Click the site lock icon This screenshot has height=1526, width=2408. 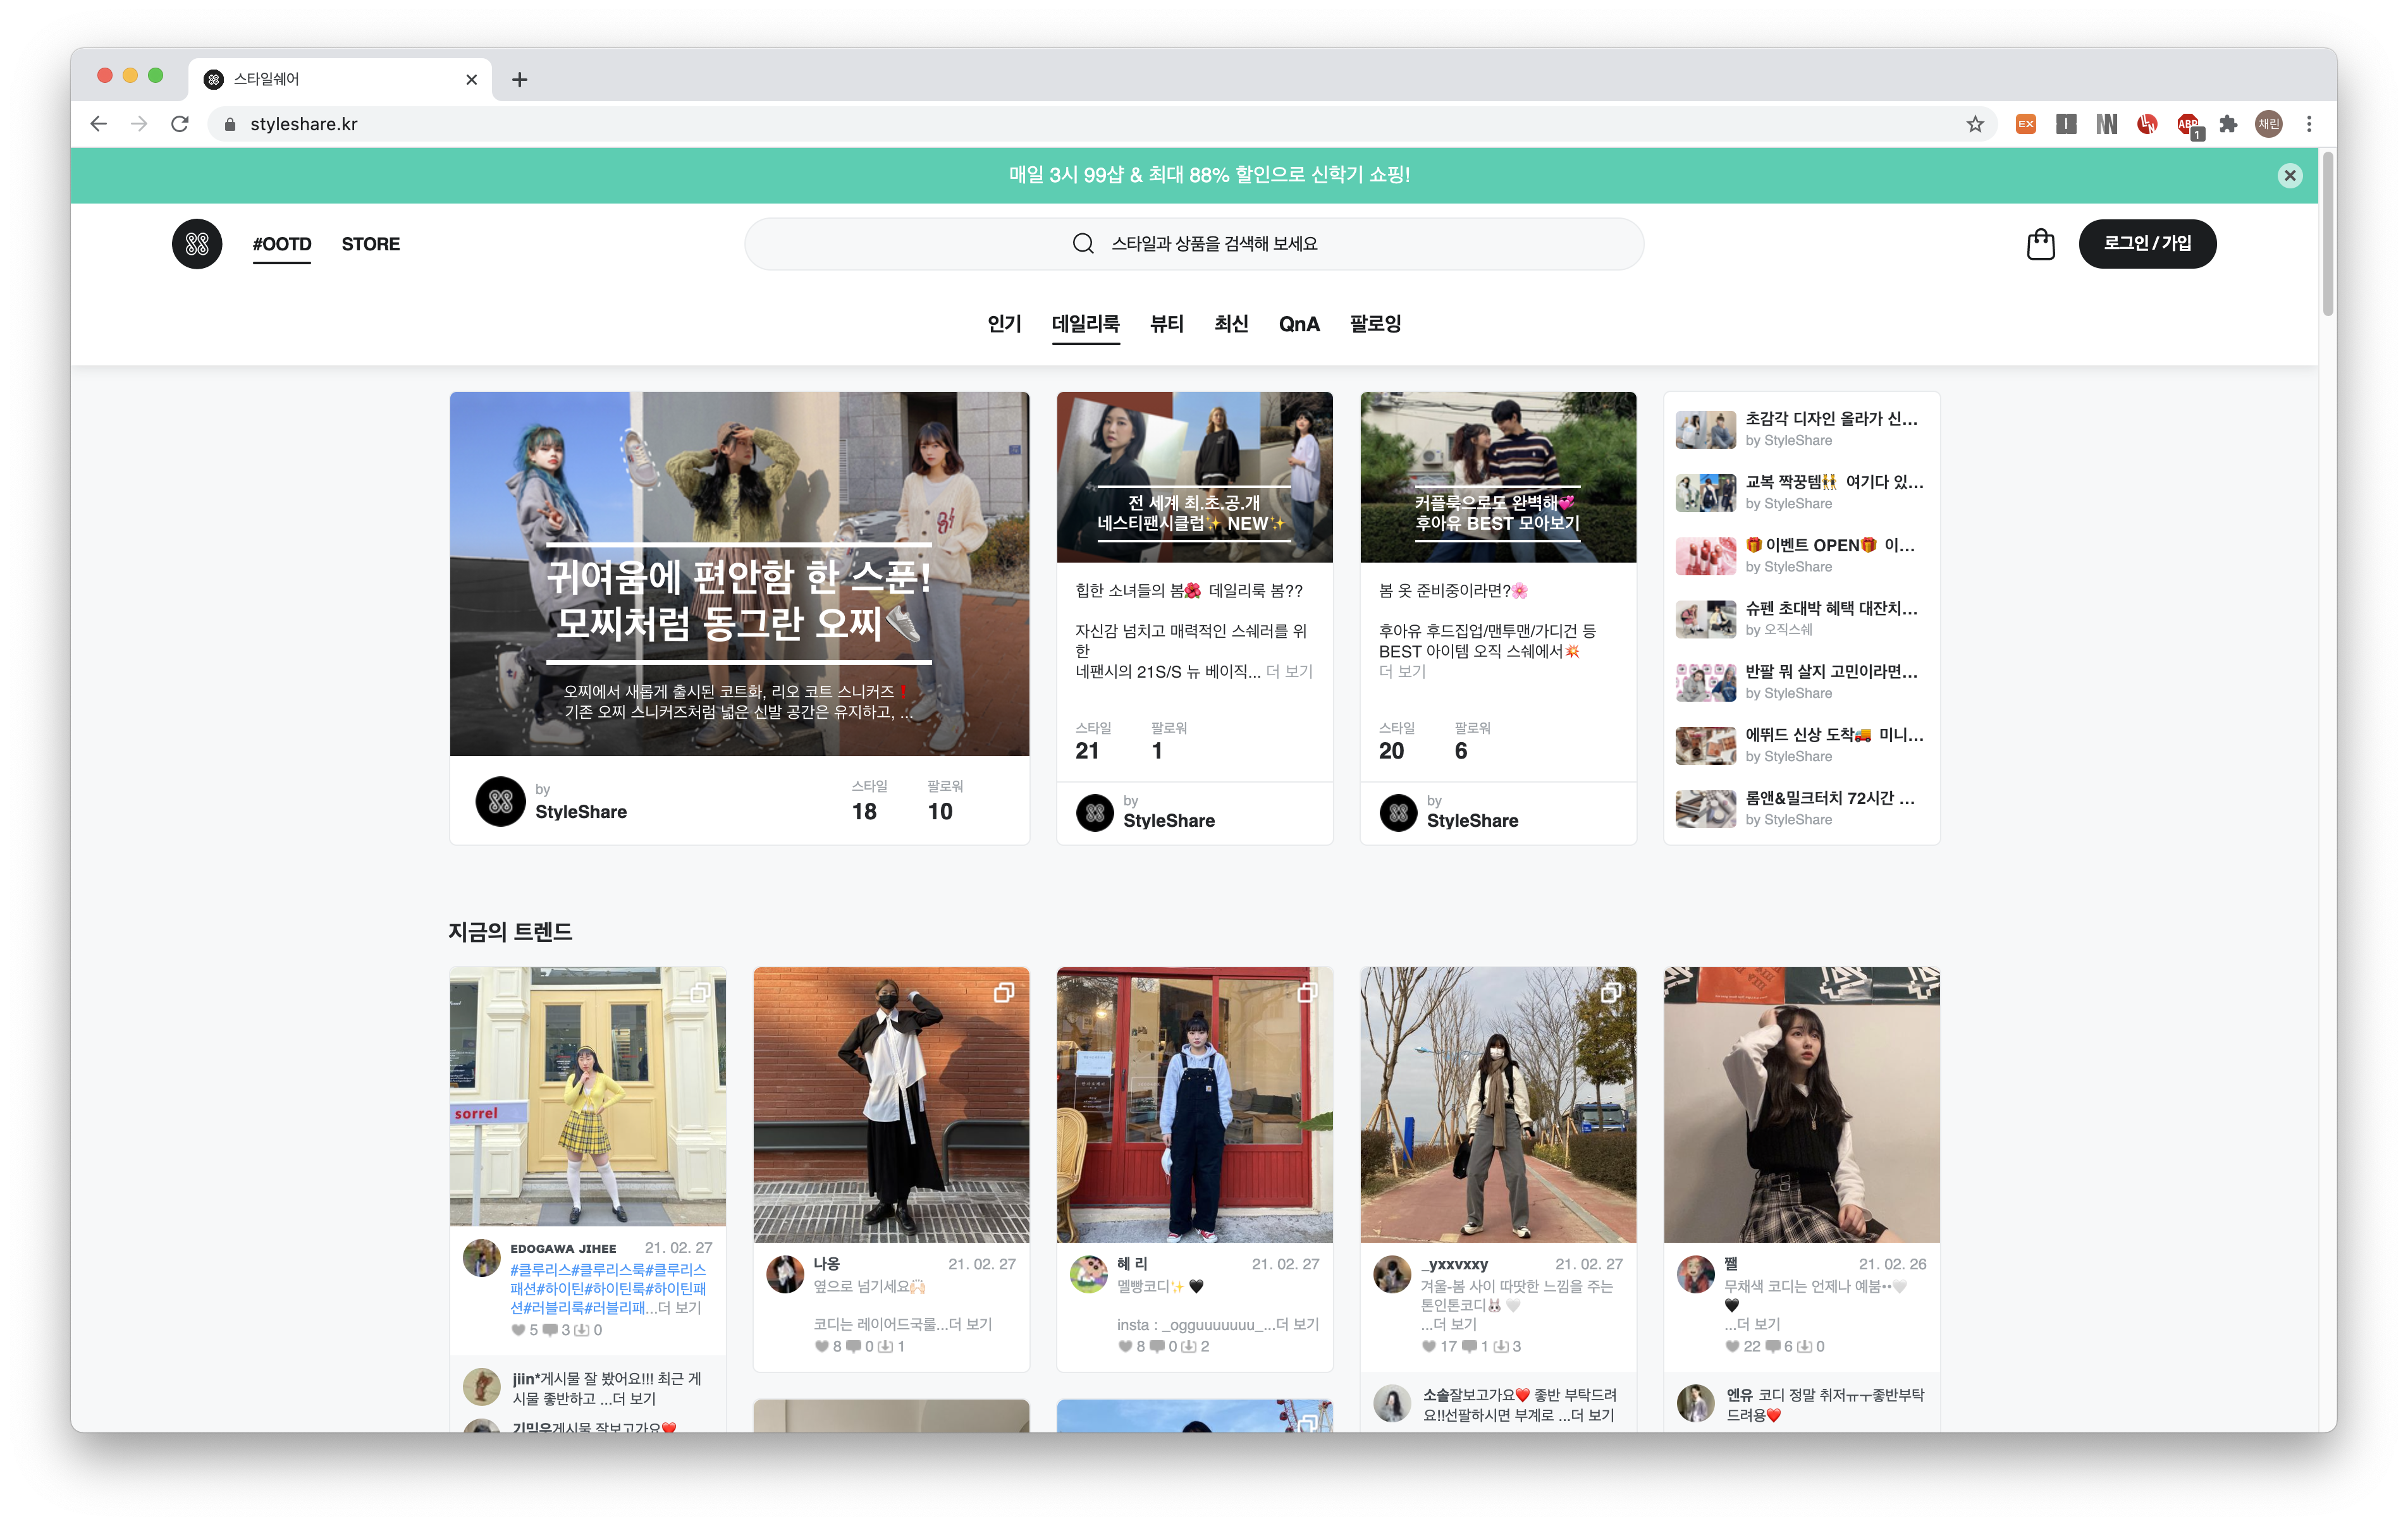[x=230, y=124]
